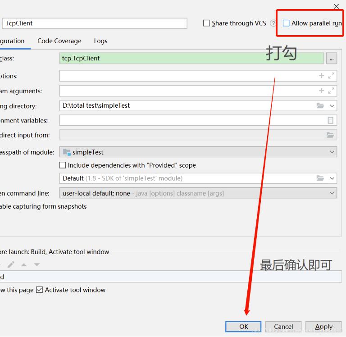Image resolution: width=346 pixels, height=337 pixels.
Task: Click the redirect input from field
Action: point(198,135)
